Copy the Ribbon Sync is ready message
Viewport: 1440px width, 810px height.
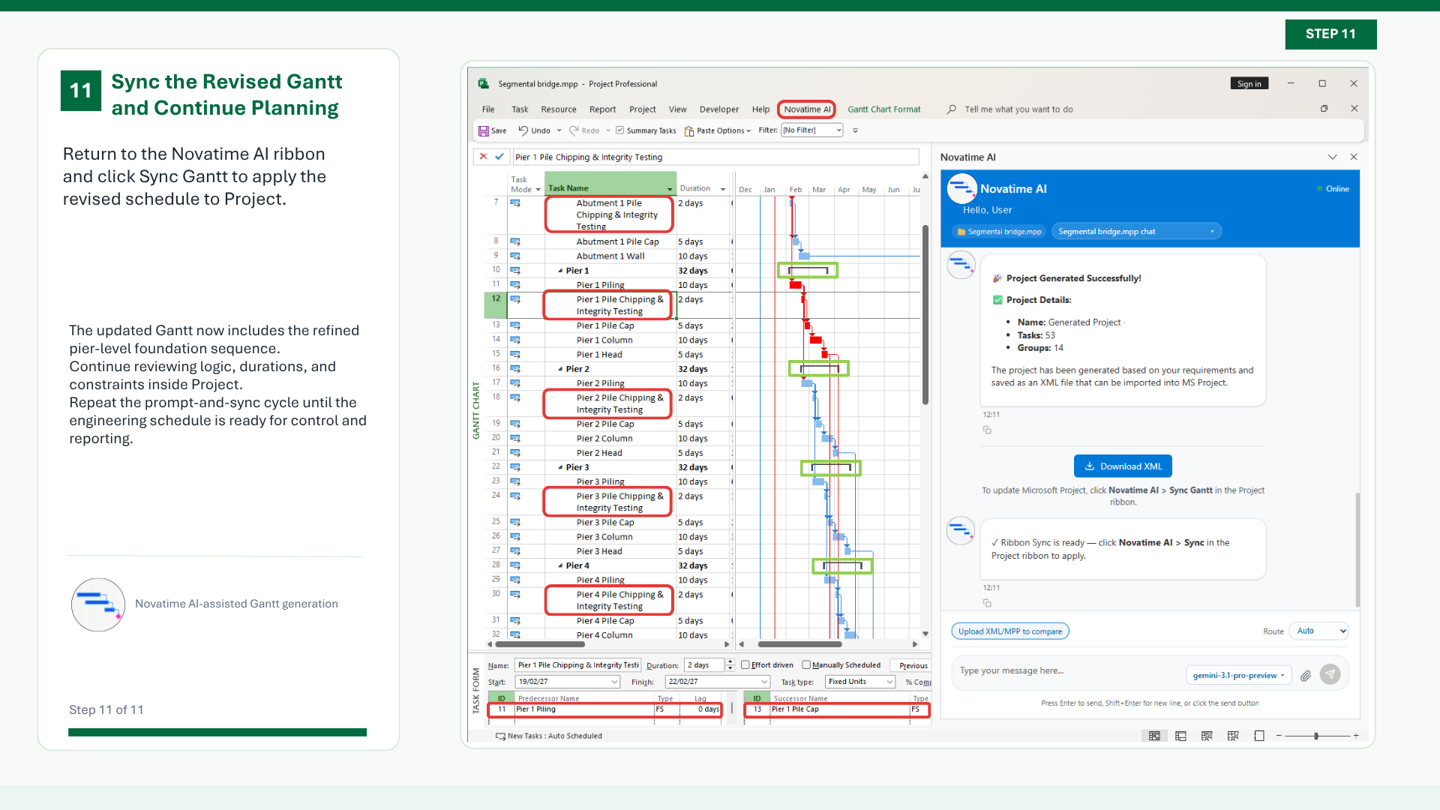987,603
